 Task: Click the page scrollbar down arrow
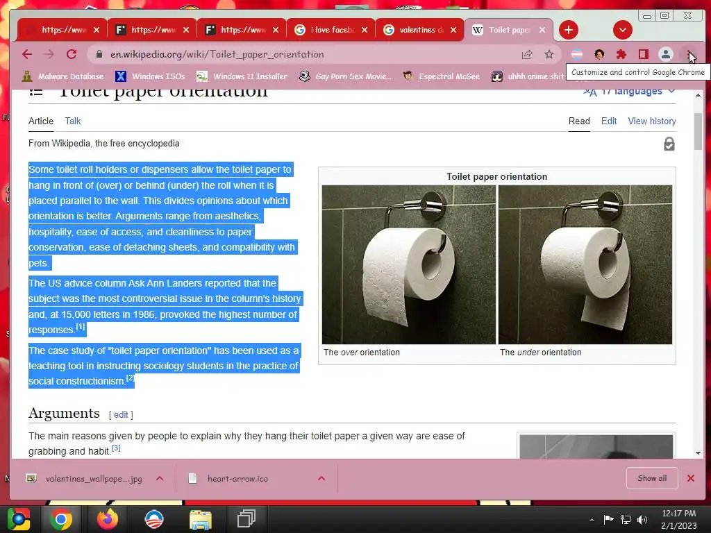(698, 452)
